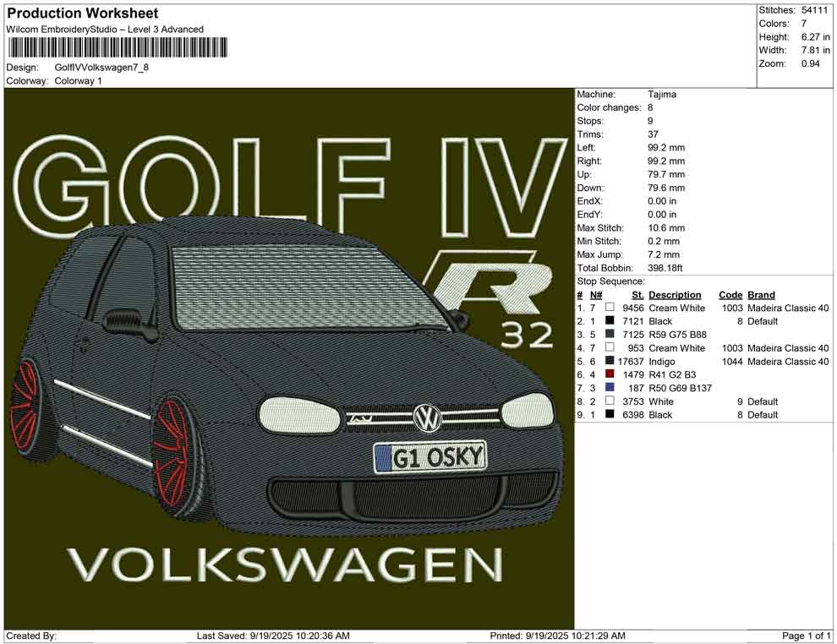Click the Stops value 9
Viewport: 837px width, 644px height.
pyautogui.click(x=650, y=121)
